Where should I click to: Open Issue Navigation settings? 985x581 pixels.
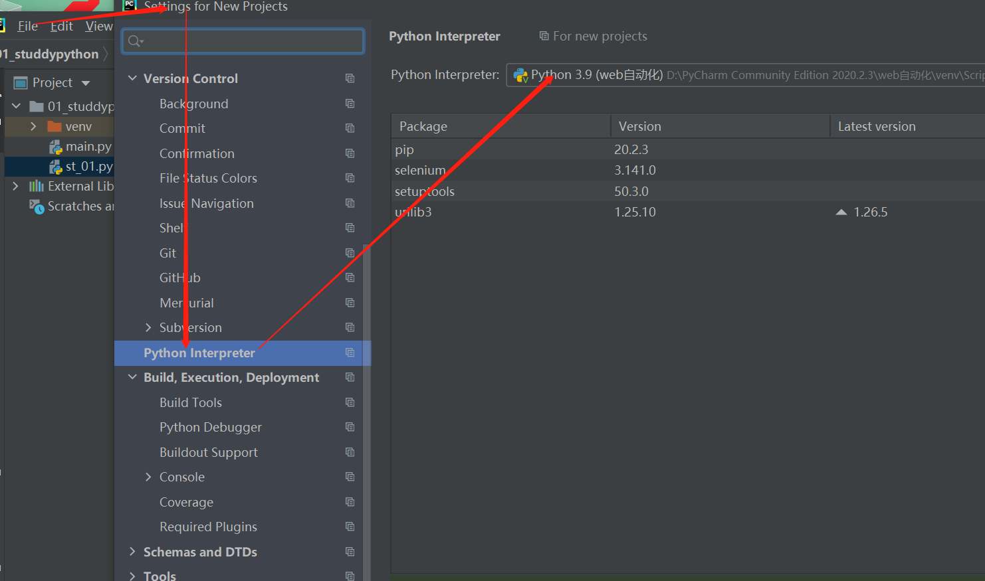207,203
